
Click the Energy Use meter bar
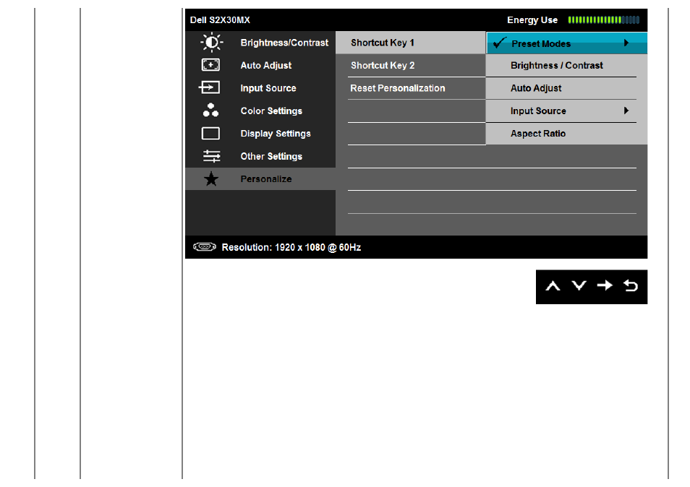click(x=604, y=20)
